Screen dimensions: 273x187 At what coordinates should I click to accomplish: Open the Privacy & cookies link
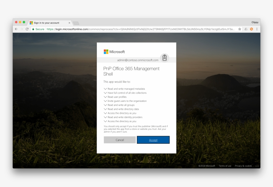pos(243,166)
